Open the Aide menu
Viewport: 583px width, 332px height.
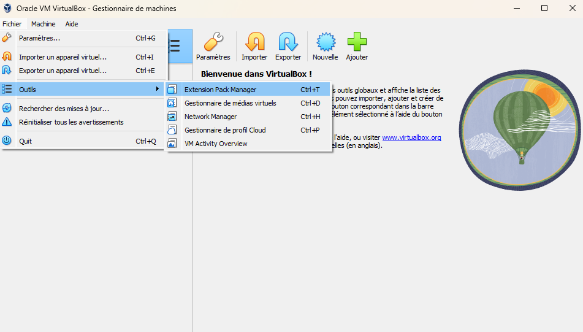click(72, 24)
